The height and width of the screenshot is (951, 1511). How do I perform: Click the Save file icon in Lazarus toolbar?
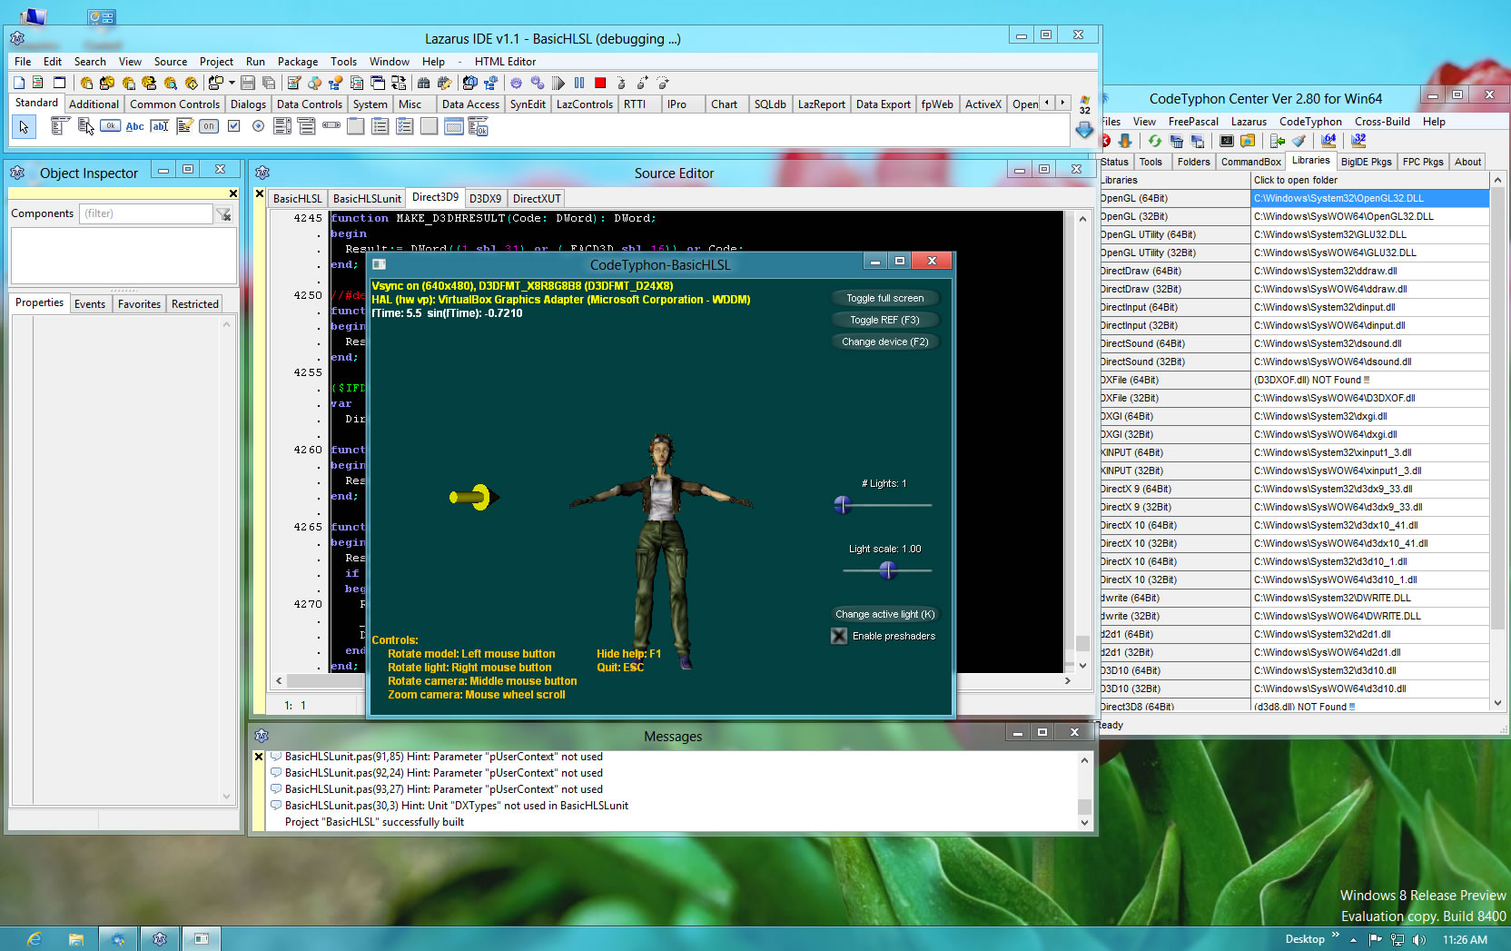[x=248, y=83]
